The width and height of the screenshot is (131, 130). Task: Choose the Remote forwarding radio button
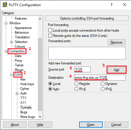click(x=76, y=84)
